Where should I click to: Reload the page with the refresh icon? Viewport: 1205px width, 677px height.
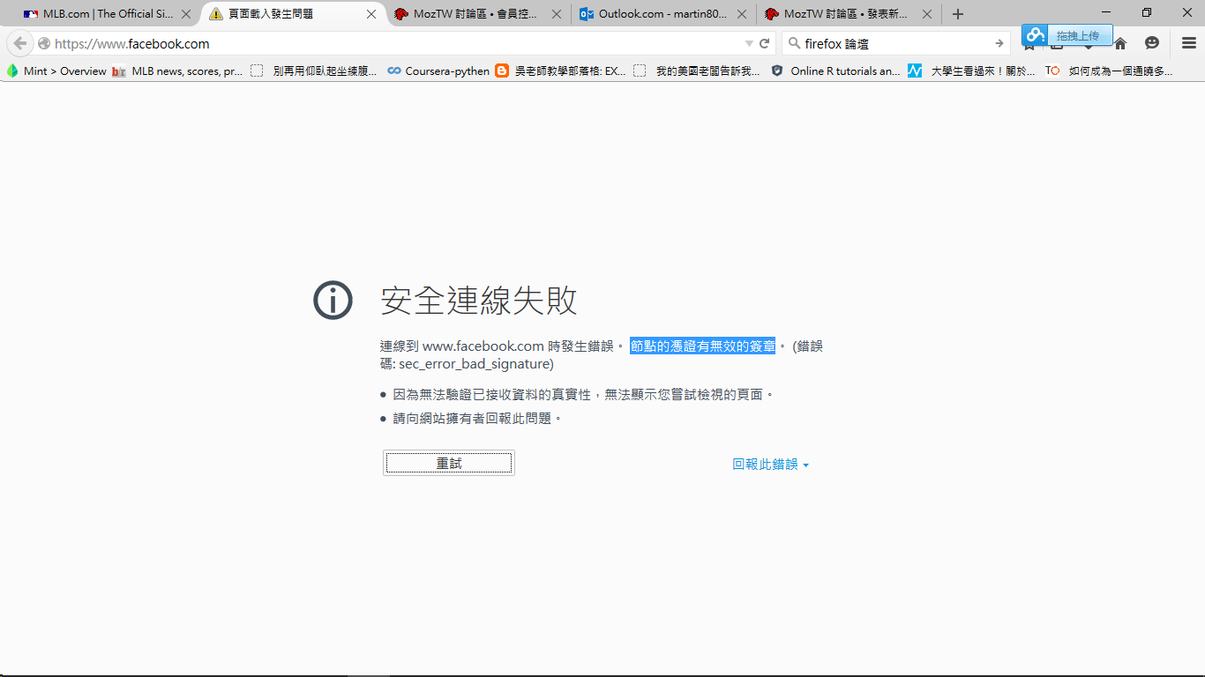point(765,43)
